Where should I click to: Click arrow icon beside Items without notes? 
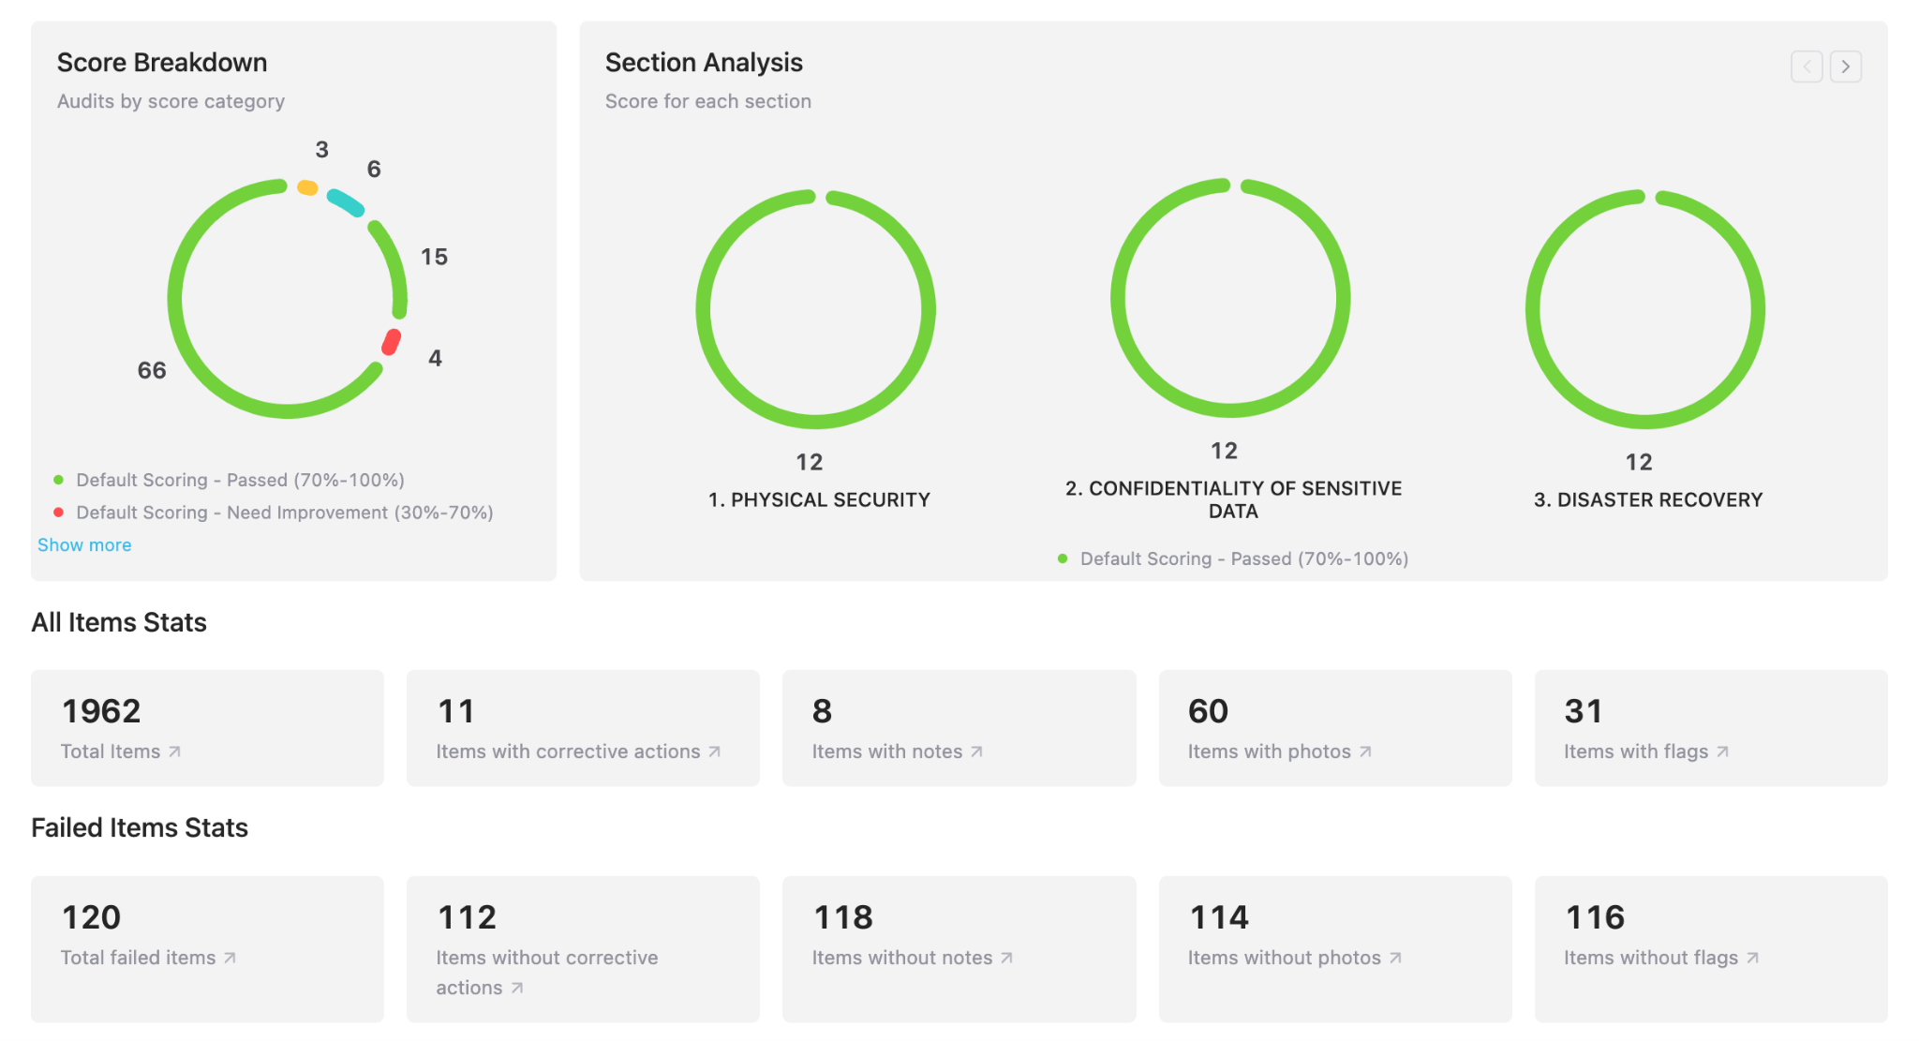tap(1006, 958)
